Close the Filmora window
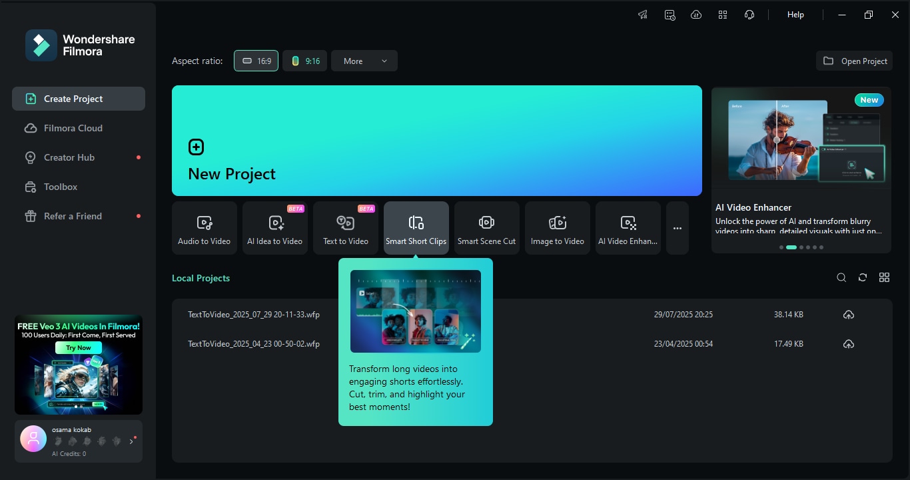The width and height of the screenshot is (910, 480). 895,15
